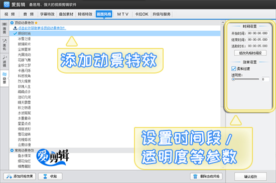This screenshot has height=183, width=276.
Task: Select the 晴天霹雳 effect
Action: click(x=24, y=102)
